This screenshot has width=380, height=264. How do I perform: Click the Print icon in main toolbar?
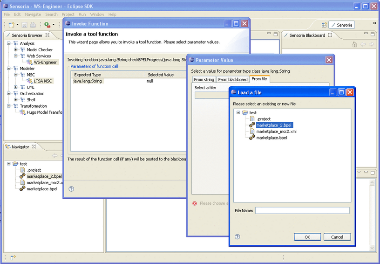(33, 25)
